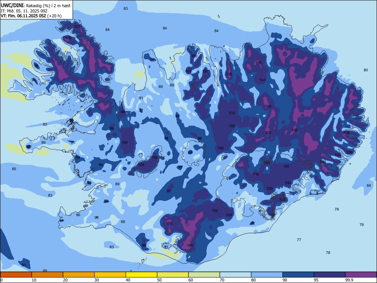The image size is (377, 283).
Task: Click the orange 10–20 legend swatch
Action: [x=48, y=275]
